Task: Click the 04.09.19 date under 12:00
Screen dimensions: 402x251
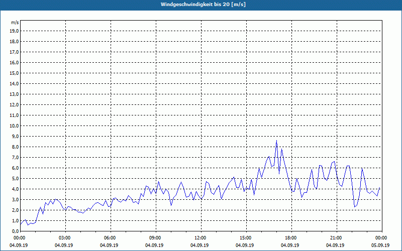Action: click(x=199, y=245)
